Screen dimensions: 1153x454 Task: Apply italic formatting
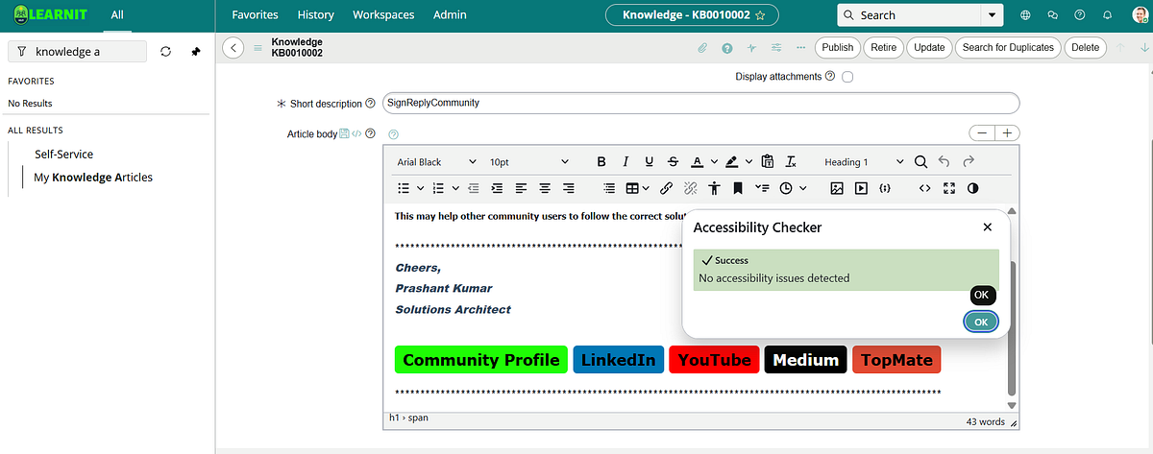[626, 162]
